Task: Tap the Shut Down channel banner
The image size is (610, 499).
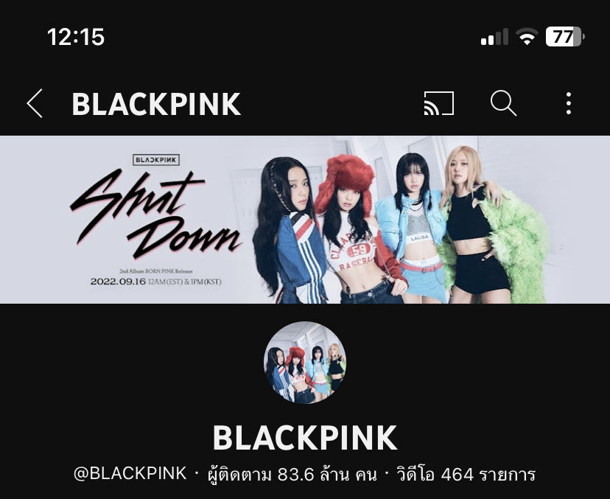Action: pyautogui.click(x=305, y=220)
